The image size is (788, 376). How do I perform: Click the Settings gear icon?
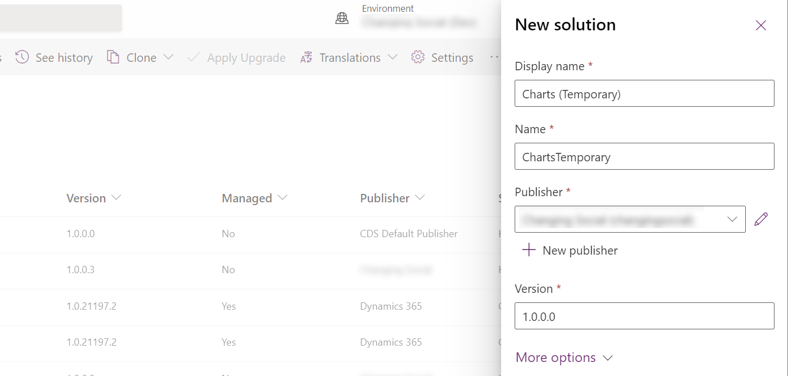coord(417,57)
